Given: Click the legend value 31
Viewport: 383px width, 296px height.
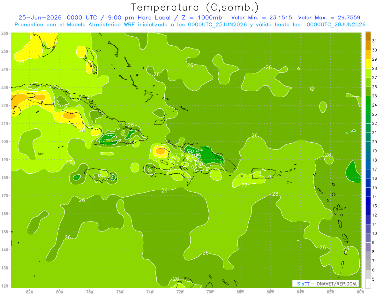Looking at the screenshot, I should 375,41.
